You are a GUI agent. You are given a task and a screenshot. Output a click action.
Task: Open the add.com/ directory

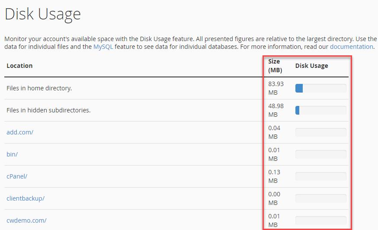[20, 132]
